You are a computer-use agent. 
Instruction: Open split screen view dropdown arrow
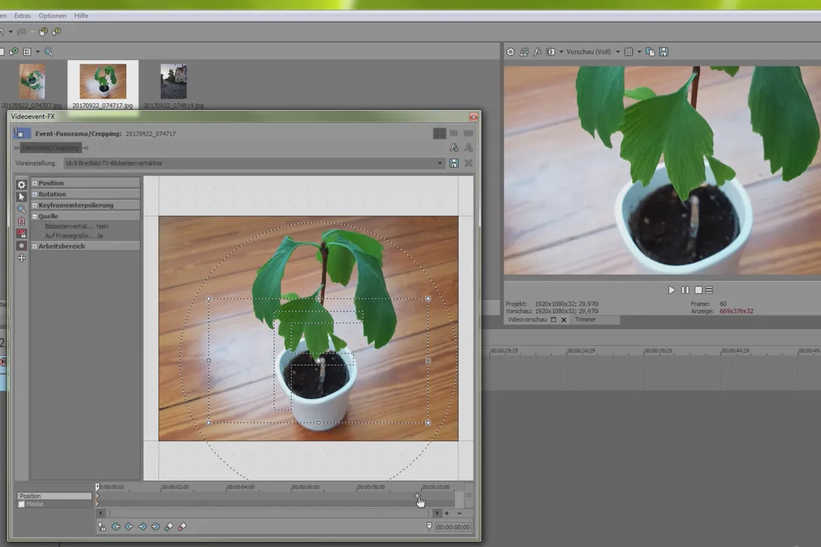[x=561, y=52]
